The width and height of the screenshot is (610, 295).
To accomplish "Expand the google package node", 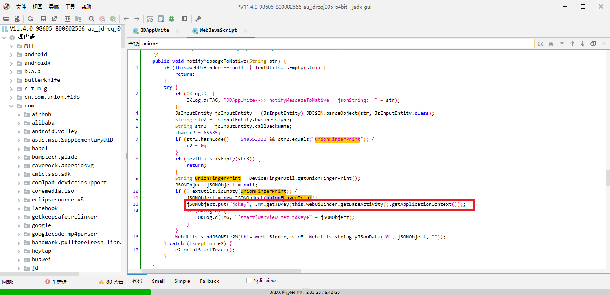I will click(19, 225).
